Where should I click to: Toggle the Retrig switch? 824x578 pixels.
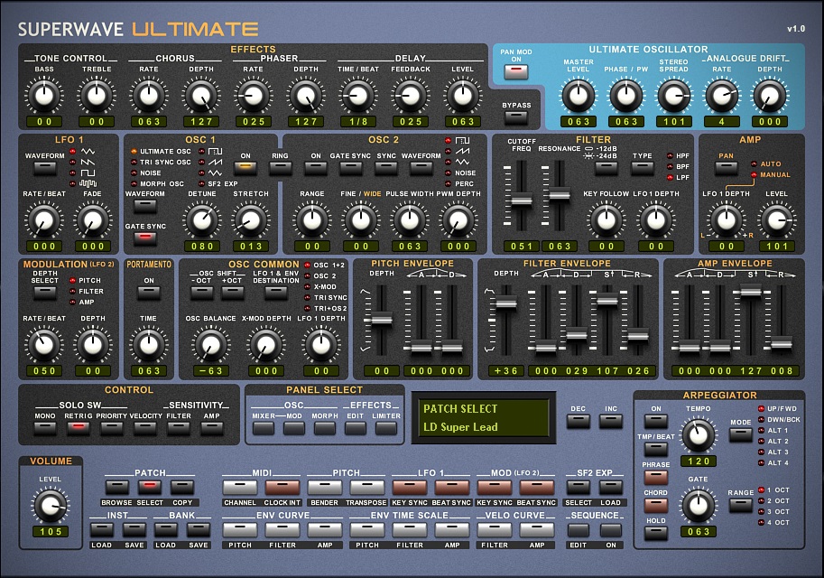coord(79,427)
